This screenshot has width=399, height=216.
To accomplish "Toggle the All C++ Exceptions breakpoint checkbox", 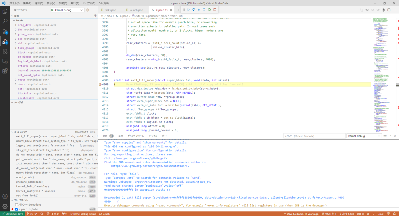I will coord(16,205).
